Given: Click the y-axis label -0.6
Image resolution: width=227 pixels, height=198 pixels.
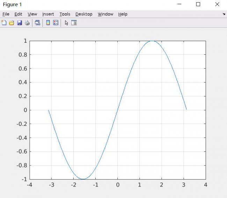Looking at the screenshot, I should [22, 151].
